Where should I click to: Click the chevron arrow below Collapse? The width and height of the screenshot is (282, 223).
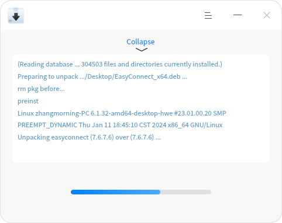(142, 50)
